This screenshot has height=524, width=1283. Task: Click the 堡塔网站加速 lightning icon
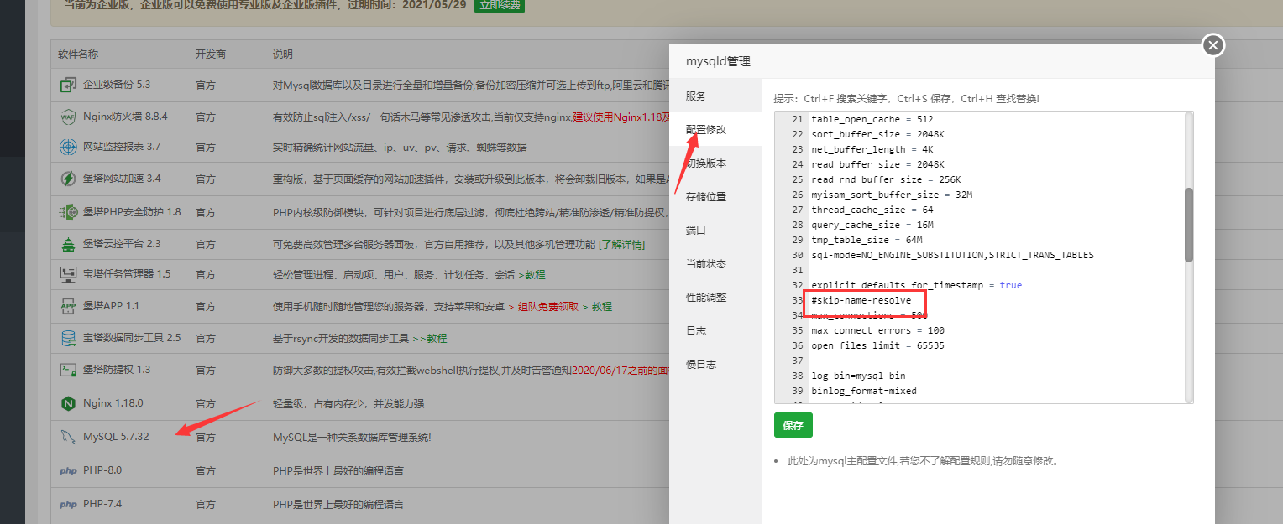pos(68,179)
